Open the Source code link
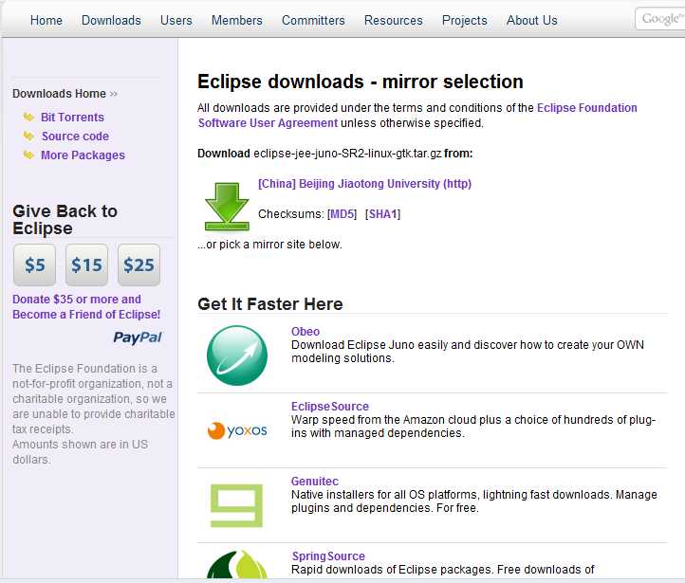Screen dimensions: 685x583 [x=75, y=137]
